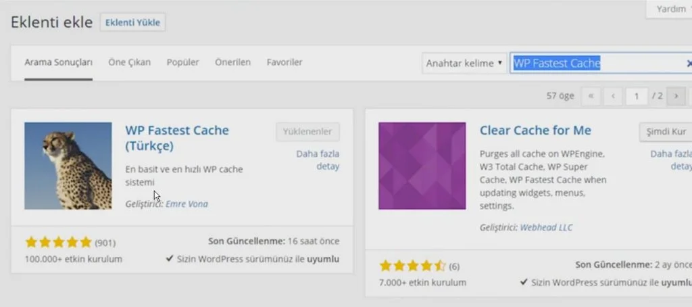The image size is (692, 307).
Task: Open the Anahtar kelime search type dropdown
Action: [x=464, y=63]
